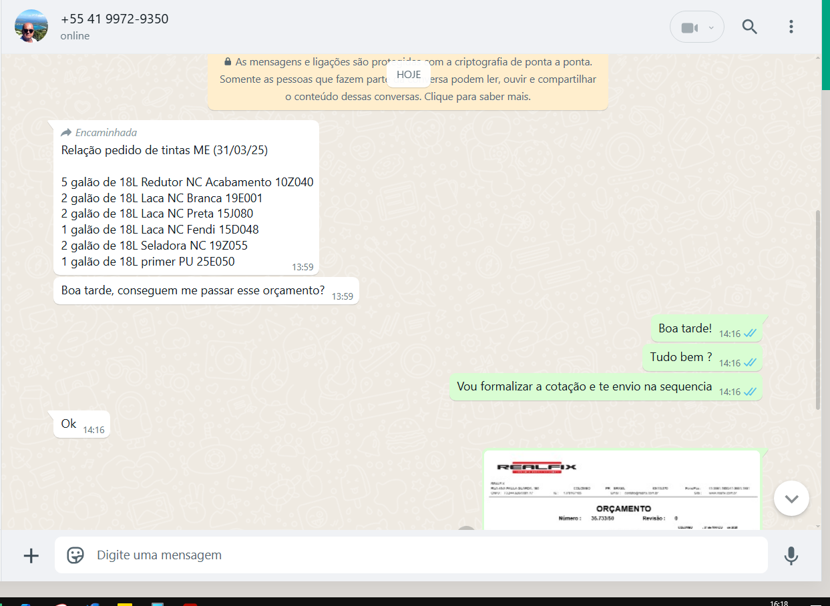Screen dimensions: 830x606
Task: Open the REALFIX orçamento document preview
Action: [621, 491]
